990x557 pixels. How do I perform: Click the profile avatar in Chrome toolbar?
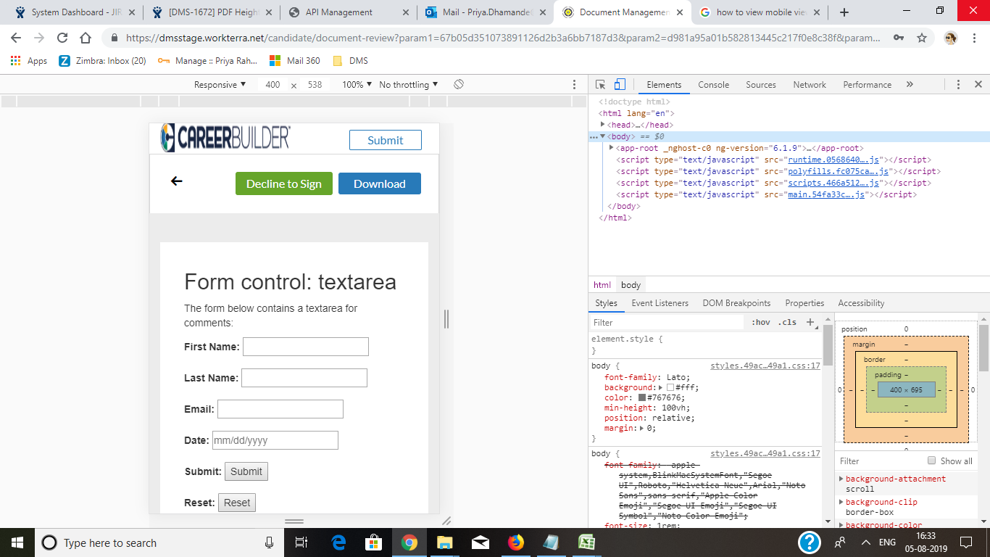pyautogui.click(x=951, y=38)
